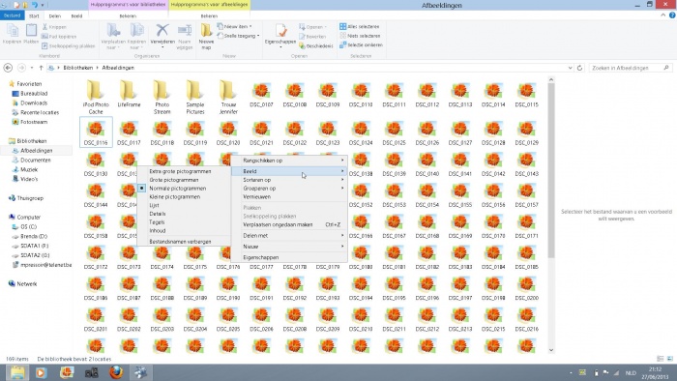The height and width of the screenshot is (381, 677).
Task: Open Muziek library
Action: point(29,169)
